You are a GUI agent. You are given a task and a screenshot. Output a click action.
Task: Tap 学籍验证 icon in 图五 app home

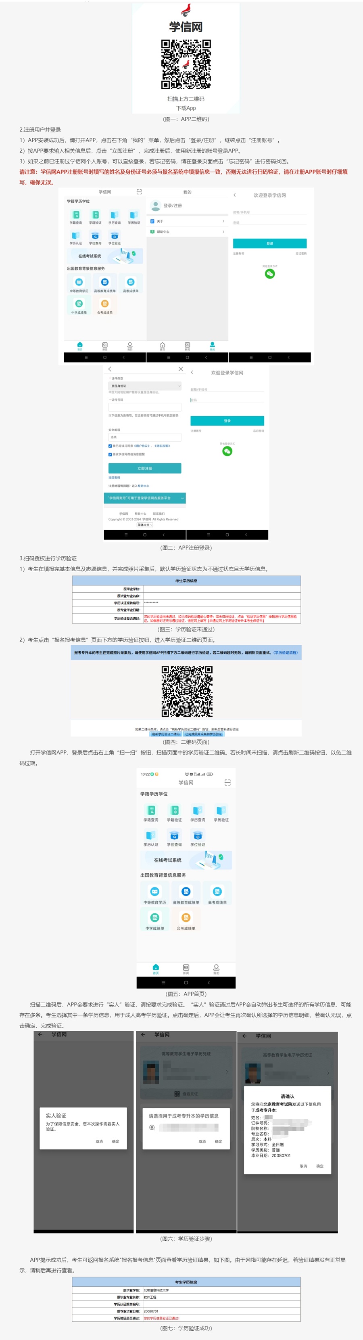point(175,810)
